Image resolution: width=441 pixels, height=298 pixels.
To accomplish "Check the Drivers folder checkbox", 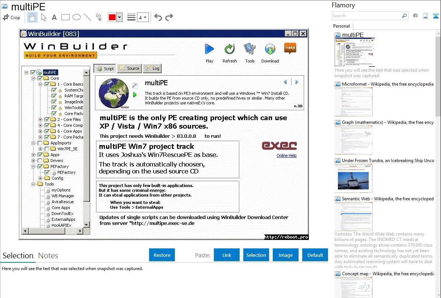I will (x=40, y=161).
